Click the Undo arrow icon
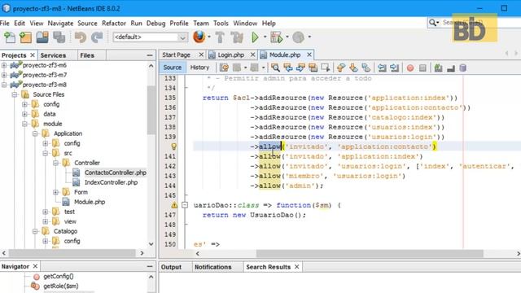This screenshot has width=521, height=293. click(81, 37)
